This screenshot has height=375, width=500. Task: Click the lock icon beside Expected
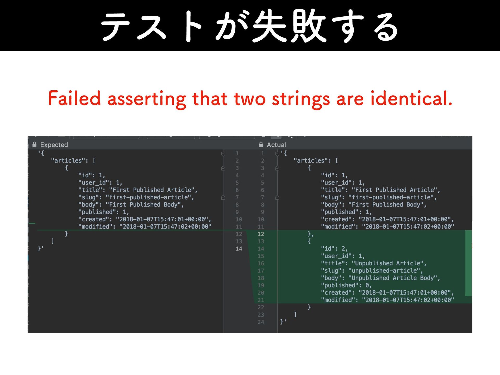[x=34, y=145]
